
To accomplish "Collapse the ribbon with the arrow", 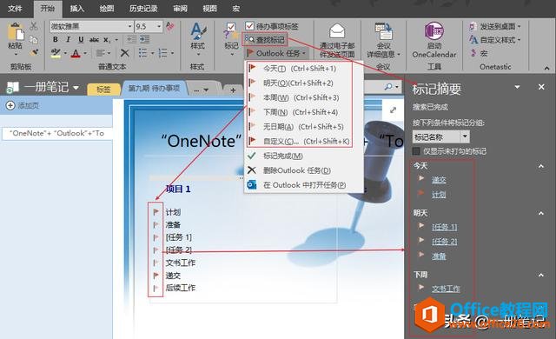I will point(546,68).
